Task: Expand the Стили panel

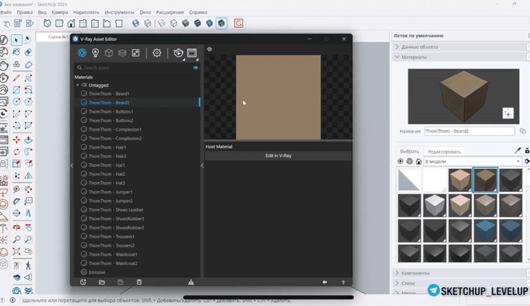Action: 397,283
